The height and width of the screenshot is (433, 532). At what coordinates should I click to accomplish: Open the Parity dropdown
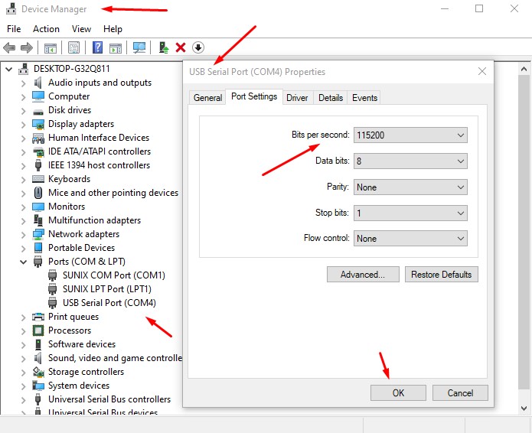pyautogui.click(x=410, y=187)
